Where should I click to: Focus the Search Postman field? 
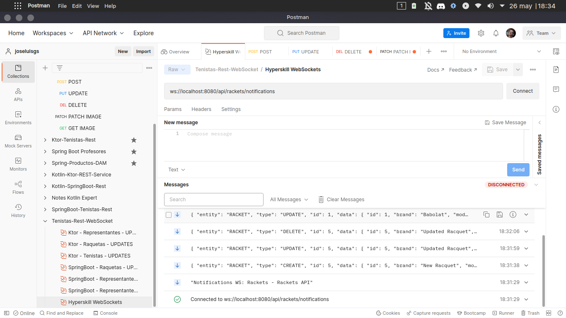[x=302, y=33]
